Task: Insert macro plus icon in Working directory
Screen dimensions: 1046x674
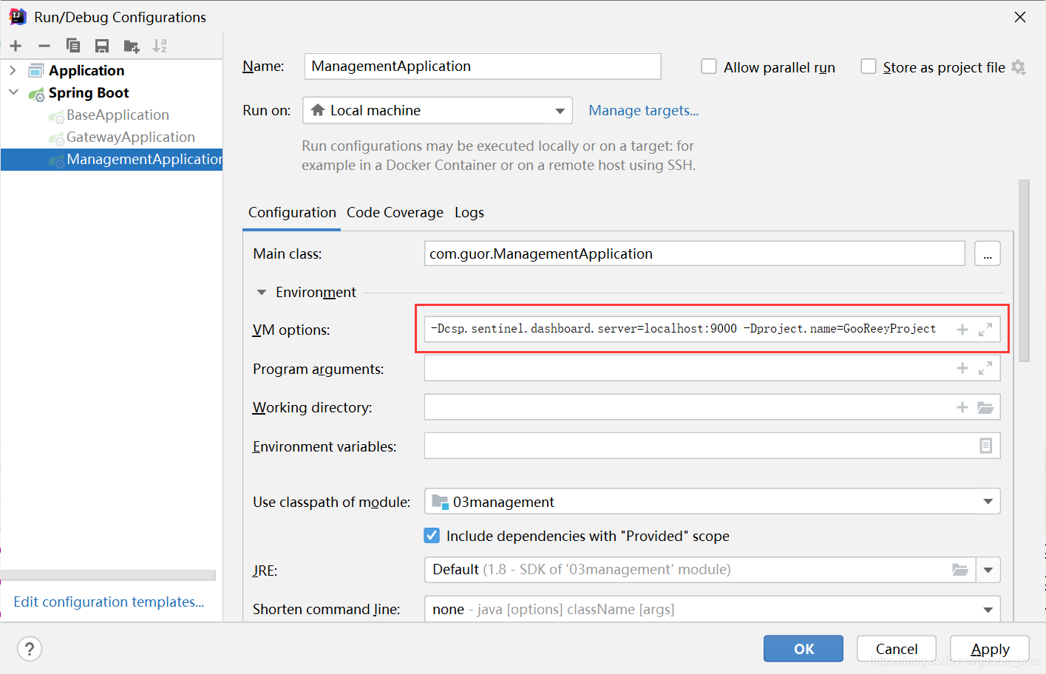Action: click(962, 407)
